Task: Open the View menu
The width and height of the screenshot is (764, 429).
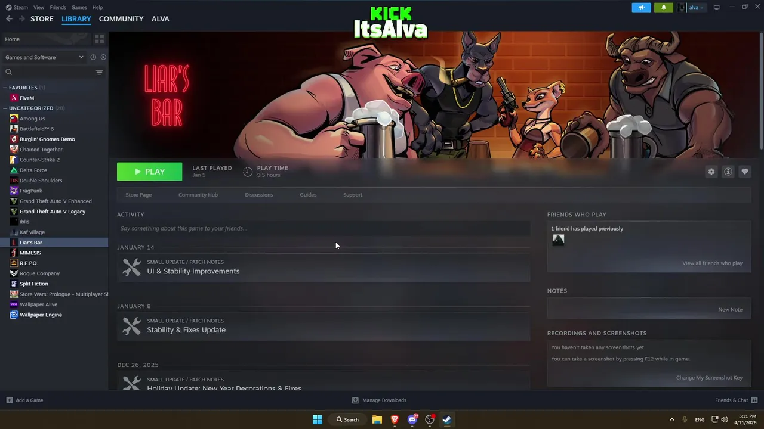Action: (x=39, y=7)
